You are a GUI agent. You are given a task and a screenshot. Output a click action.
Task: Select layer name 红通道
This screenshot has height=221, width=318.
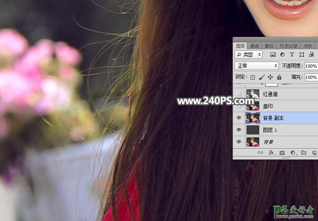coord(270,94)
